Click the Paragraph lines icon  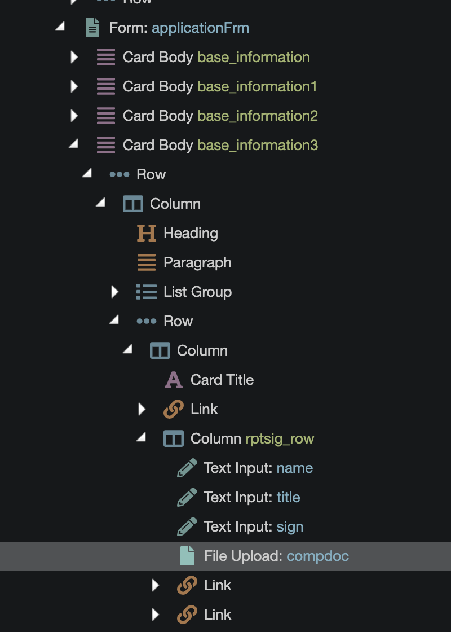tap(147, 262)
